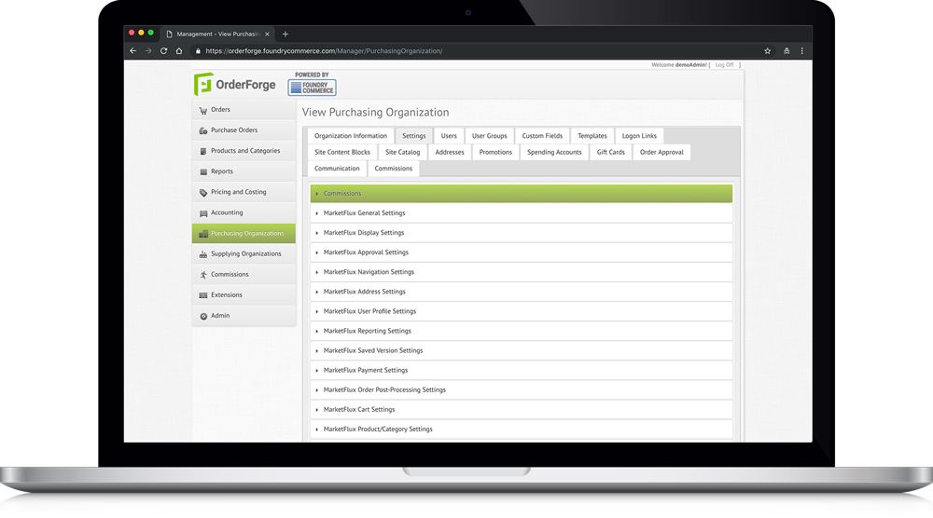Expand MarketFlux Payment Settings section
The image size is (933, 518).
(x=365, y=370)
